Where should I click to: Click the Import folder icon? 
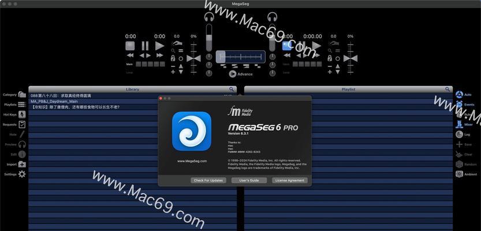22,164
